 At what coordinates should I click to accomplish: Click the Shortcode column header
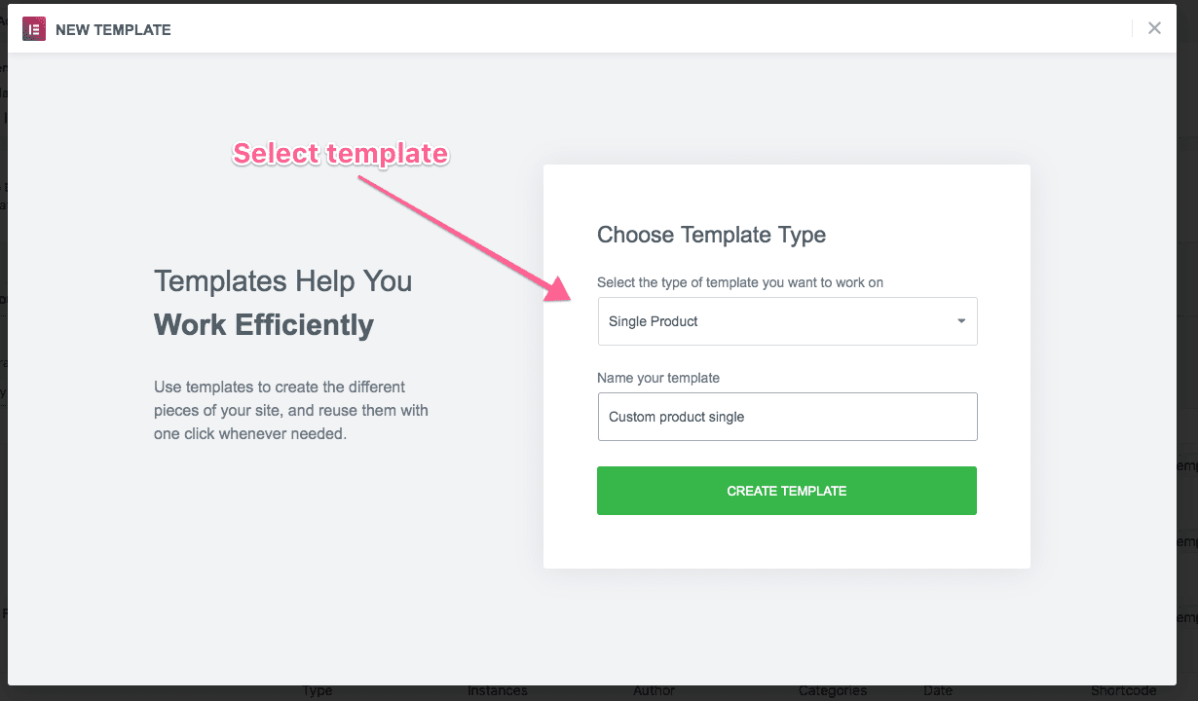click(1123, 691)
